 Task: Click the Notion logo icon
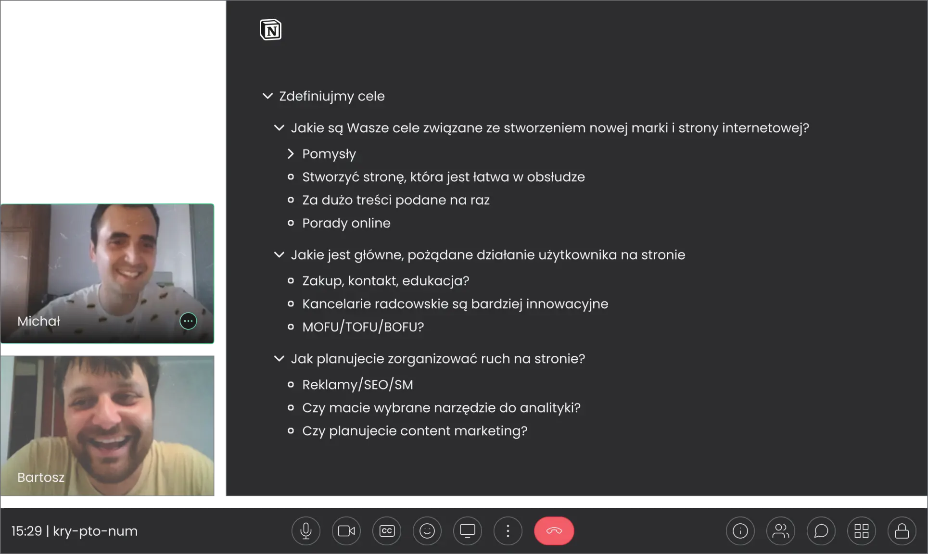click(270, 30)
